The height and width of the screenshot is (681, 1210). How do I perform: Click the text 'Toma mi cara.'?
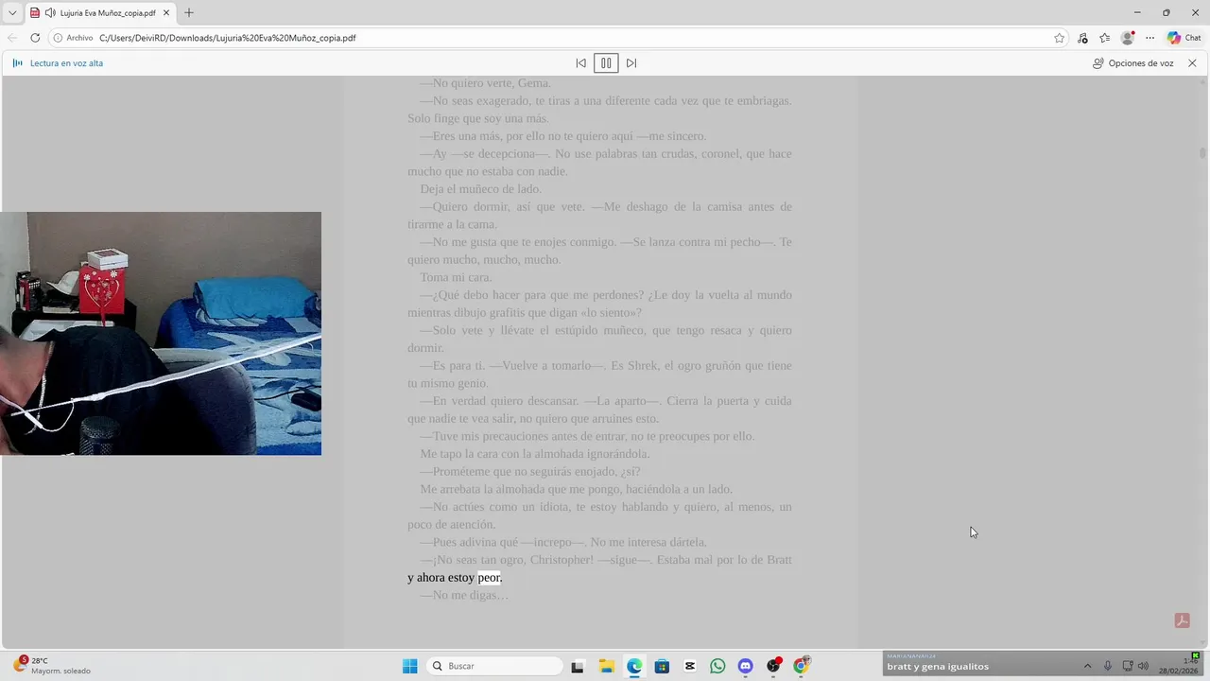click(457, 277)
